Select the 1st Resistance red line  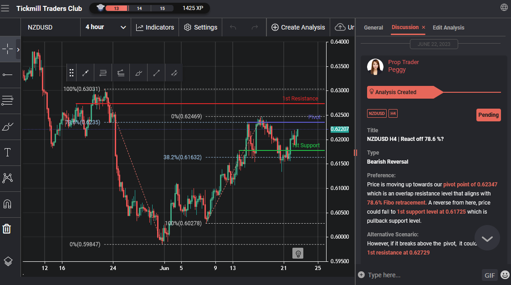pyautogui.click(x=200, y=104)
